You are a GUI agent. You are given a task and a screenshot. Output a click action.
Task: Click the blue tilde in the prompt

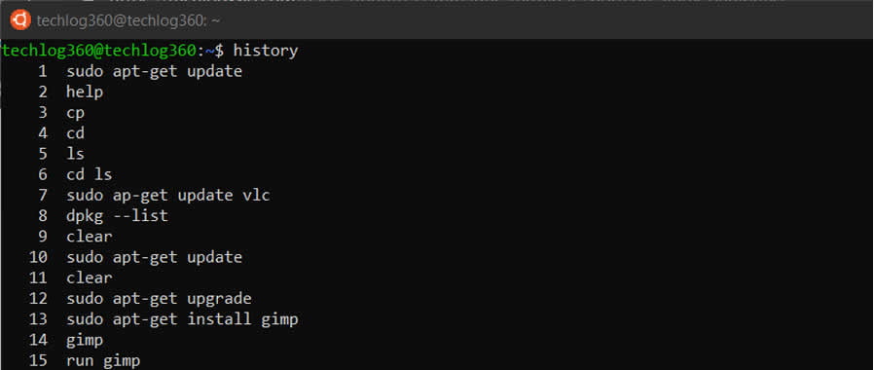click(210, 51)
